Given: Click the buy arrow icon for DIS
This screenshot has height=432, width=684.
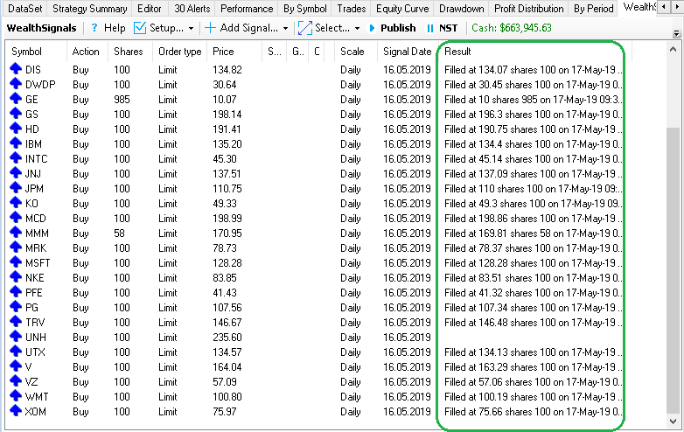Looking at the screenshot, I should [x=16, y=69].
